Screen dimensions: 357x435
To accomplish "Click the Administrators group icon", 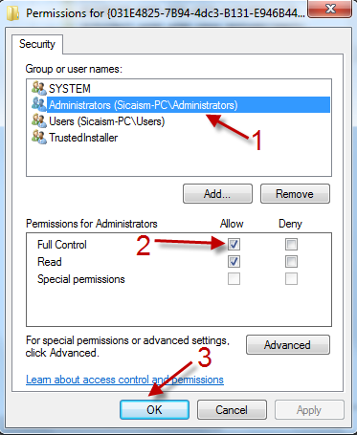I will coord(39,104).
